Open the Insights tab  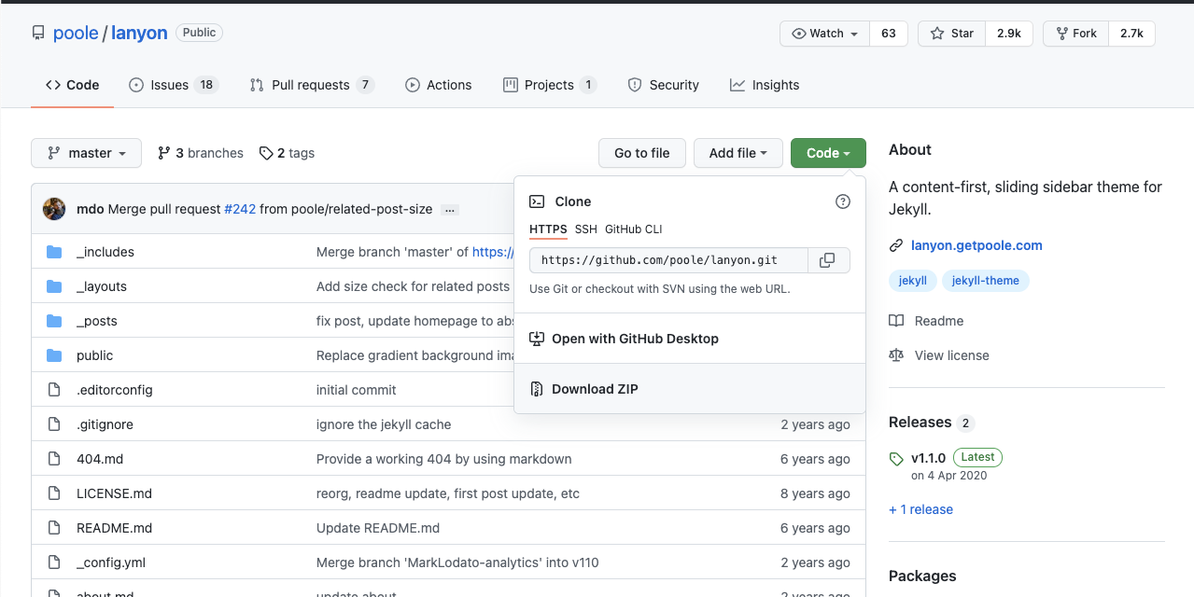pos(765,85)
